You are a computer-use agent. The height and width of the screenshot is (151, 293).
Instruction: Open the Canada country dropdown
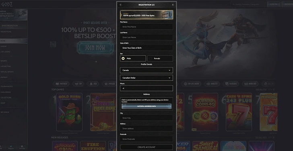[146, 70]
